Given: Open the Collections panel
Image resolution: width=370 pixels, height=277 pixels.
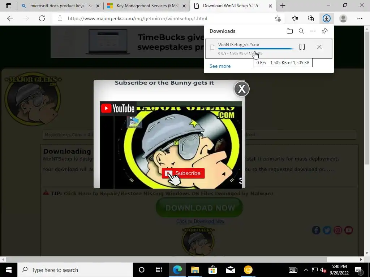Looking at the screenshot, I should tap(311, 18).
